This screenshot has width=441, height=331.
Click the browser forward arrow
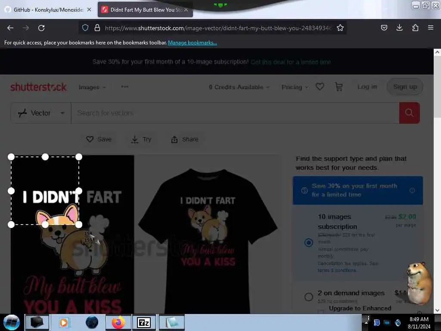[26, 28]
